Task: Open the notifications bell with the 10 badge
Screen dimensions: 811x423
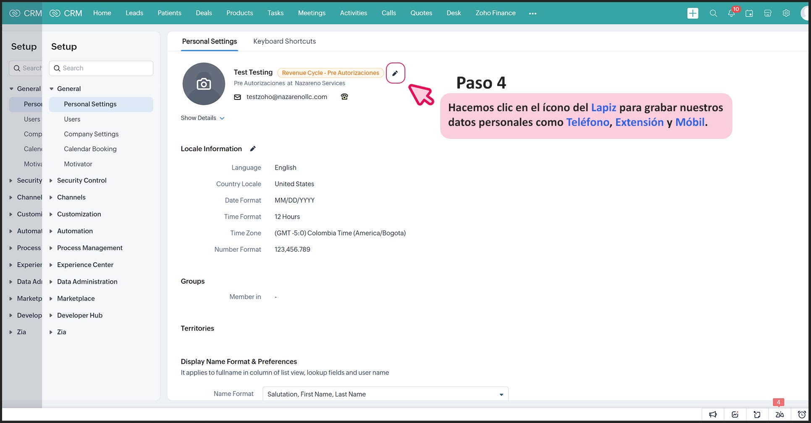Action: (x=731, y=13)
